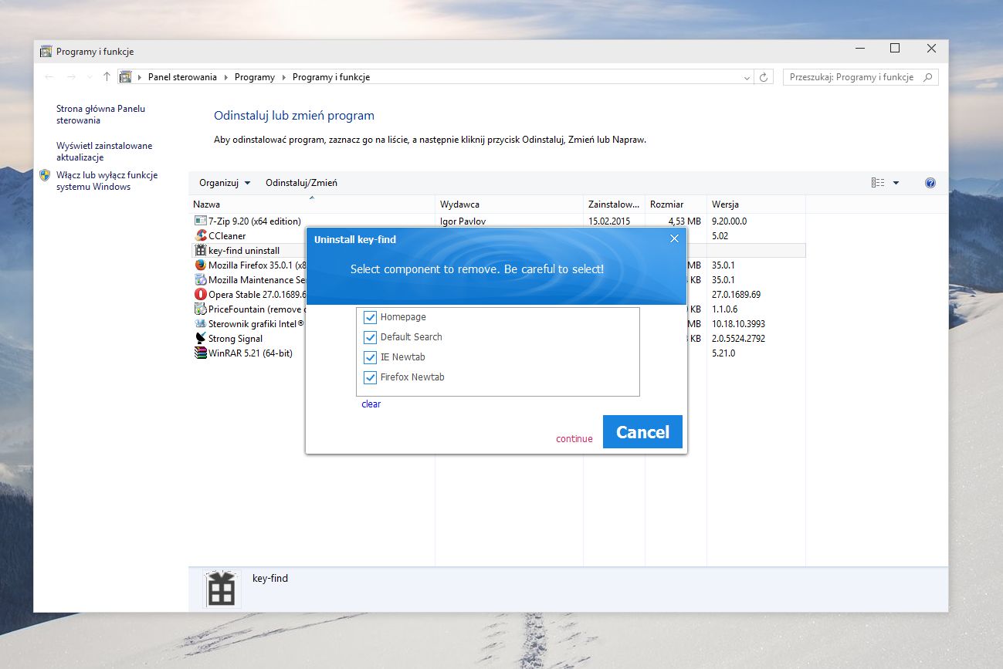Click the Opera Stable icon in the list
1003x669 pixels.
201,295
